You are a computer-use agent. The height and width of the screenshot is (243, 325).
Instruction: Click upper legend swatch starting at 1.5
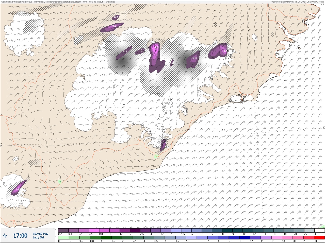pos(125,230)
